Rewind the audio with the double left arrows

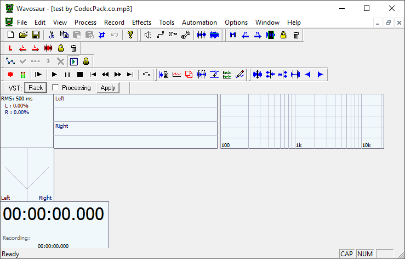(105, 75)
